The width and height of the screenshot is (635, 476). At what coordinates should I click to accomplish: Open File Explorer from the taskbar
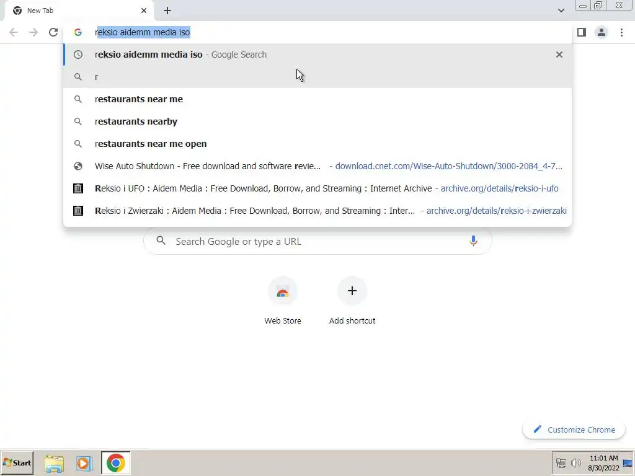point(54,463)
